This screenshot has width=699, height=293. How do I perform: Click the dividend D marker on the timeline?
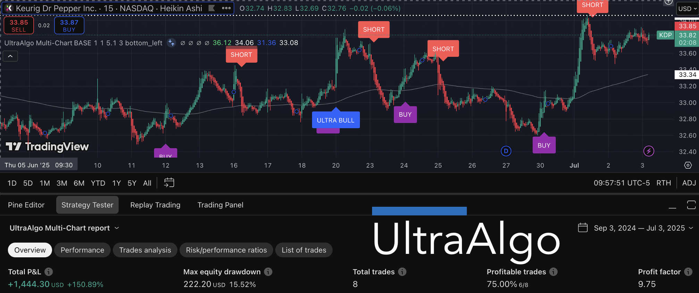tap(506, 151)
